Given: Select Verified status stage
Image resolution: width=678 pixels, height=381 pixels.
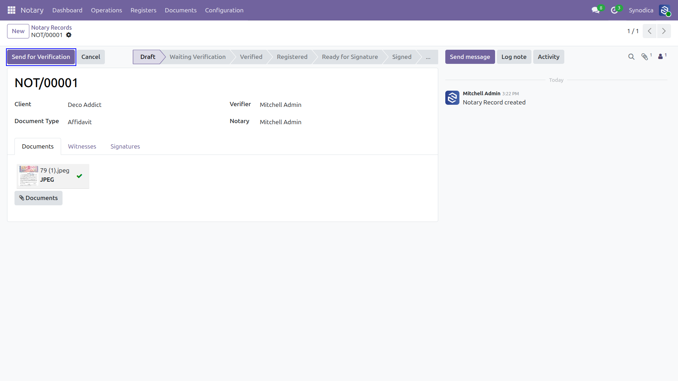Looking at the screenshot, I should (251, 57).
